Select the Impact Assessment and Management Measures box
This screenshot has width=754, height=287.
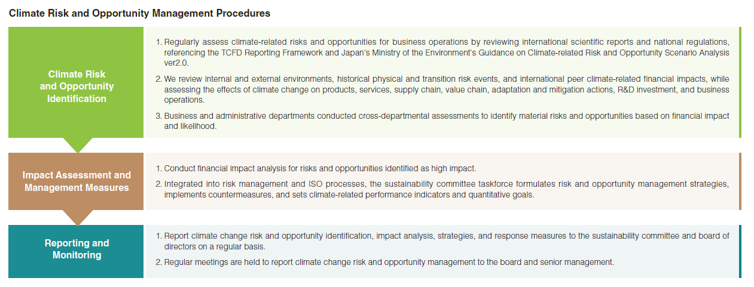coord(77,181)
